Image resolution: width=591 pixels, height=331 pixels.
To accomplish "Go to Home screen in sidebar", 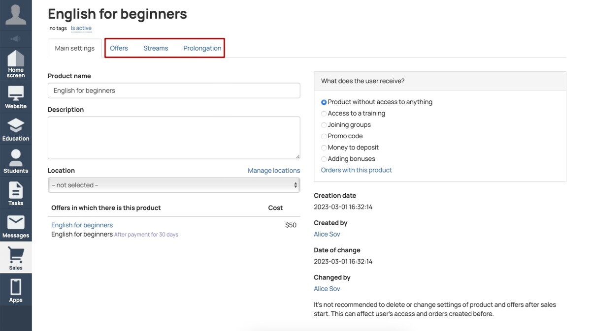I will pos(16,64).
